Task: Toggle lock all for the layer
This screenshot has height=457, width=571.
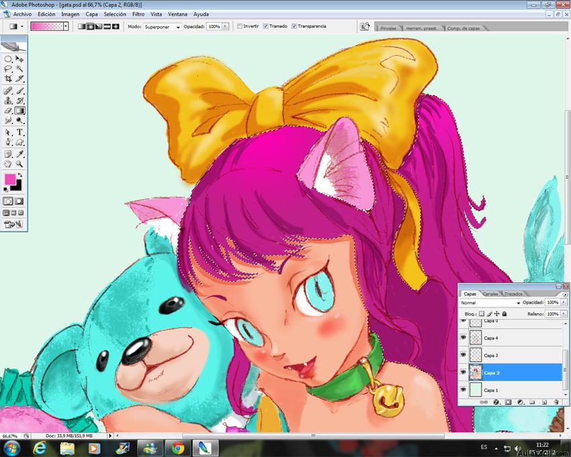Action: 504,313
